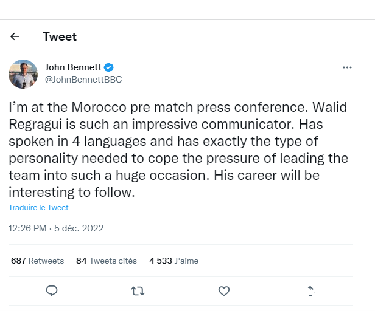Viewport: 375px width, 311px height.
Task: Click the word Morocco in the tweet
Action: [x=96, y=108]
